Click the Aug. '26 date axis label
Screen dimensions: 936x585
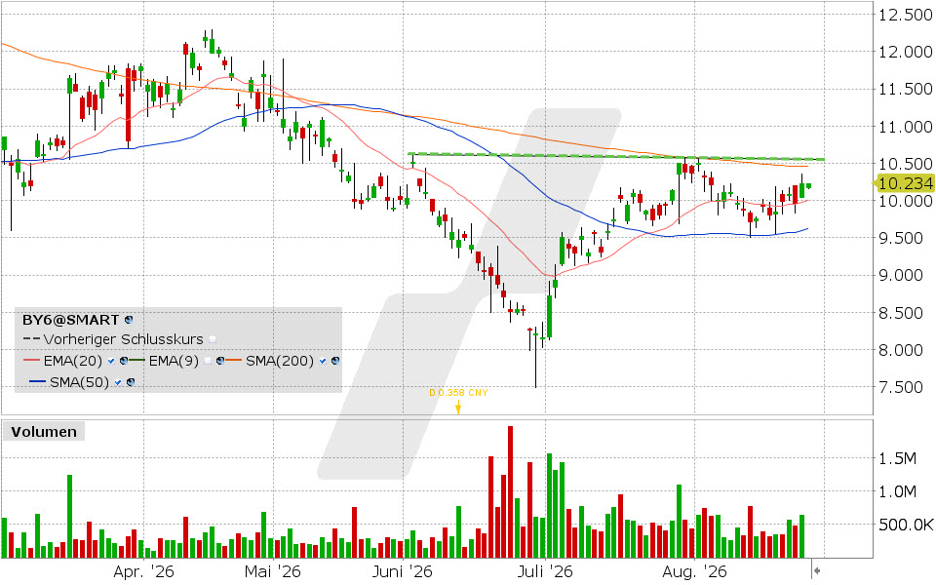[695, 571]
